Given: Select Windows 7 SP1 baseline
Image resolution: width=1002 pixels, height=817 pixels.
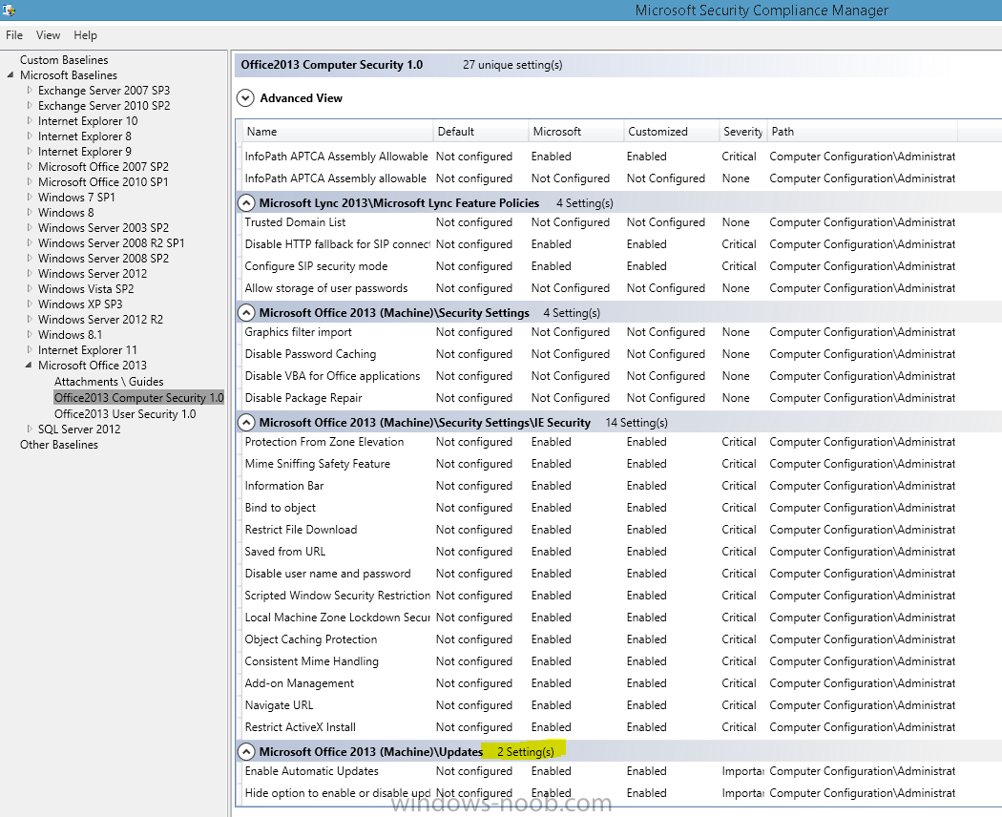Looking at the screenshot, I should [x=76, y=198].
